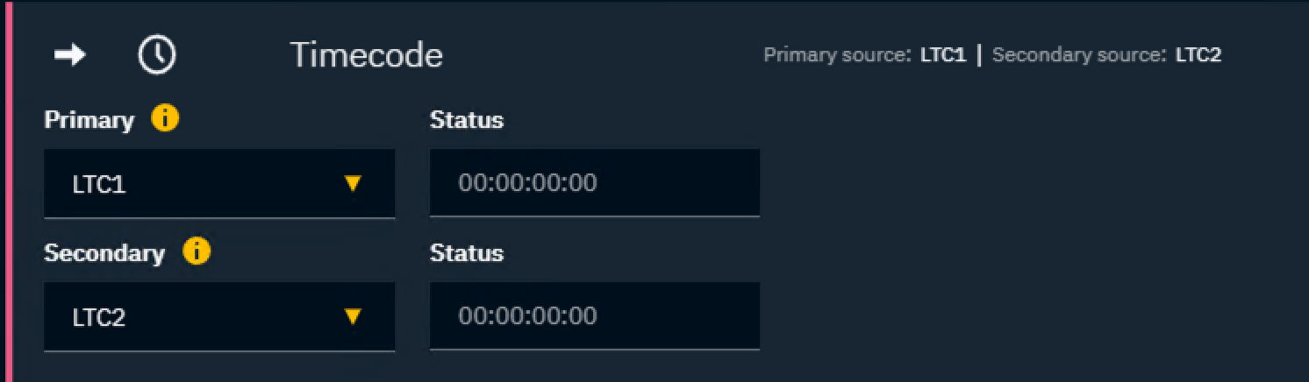Click the Secondary field label

coord(104,253)
